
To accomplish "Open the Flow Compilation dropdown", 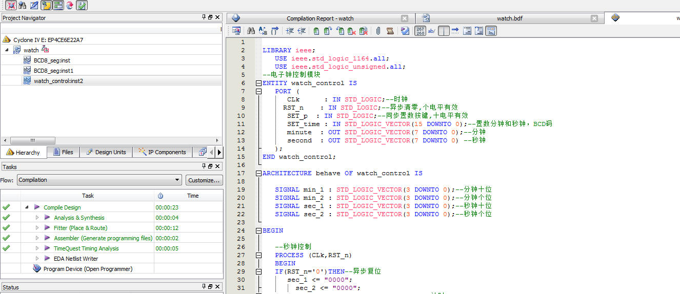I will point(99,180).
